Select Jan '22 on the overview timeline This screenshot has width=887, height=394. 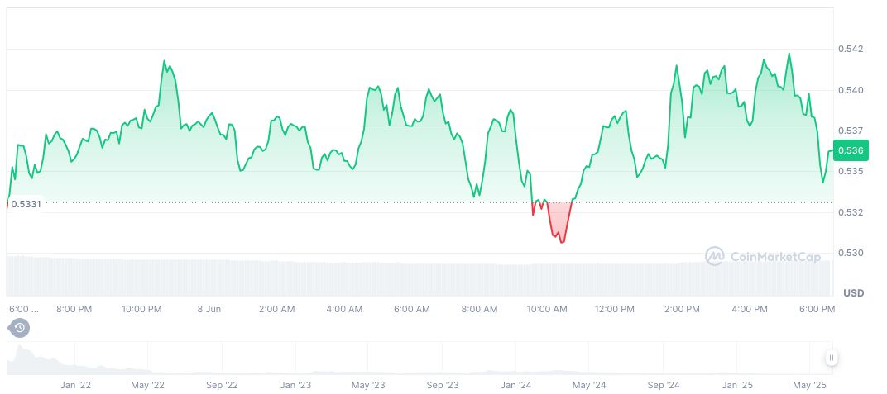(75, 385)
